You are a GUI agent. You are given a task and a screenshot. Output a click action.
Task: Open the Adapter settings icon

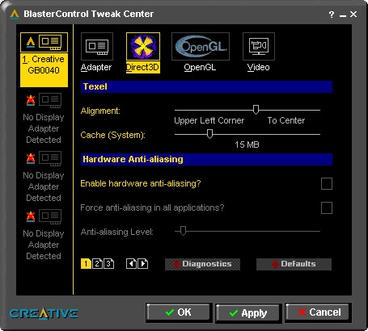click(x=97, y=46)
